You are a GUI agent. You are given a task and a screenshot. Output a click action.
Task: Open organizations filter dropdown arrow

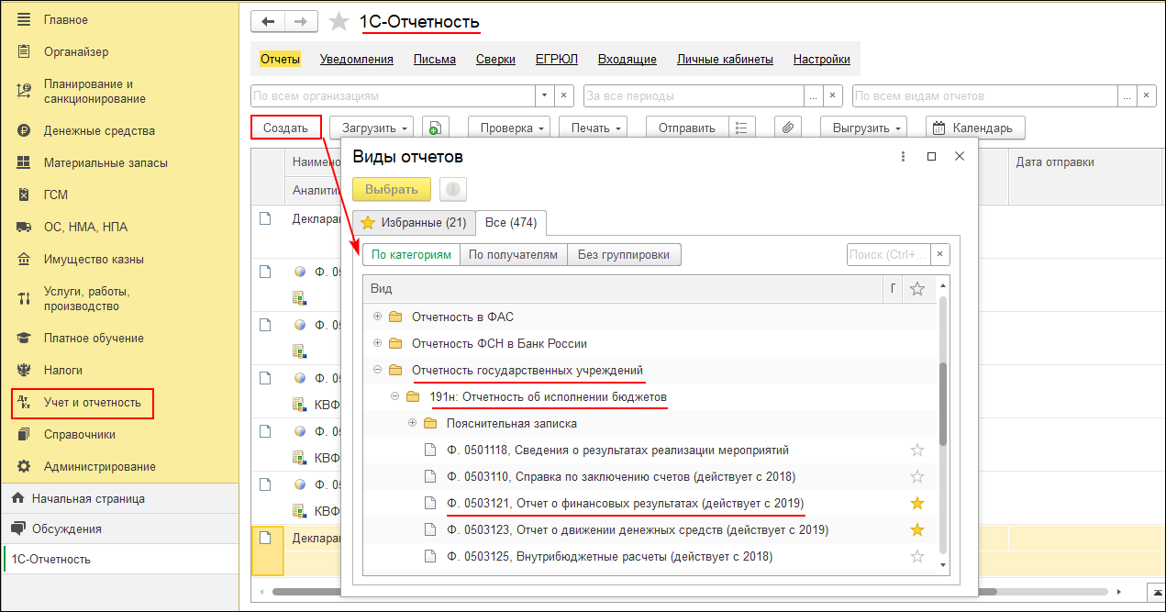pyautogui.click(x=544, y=95)
